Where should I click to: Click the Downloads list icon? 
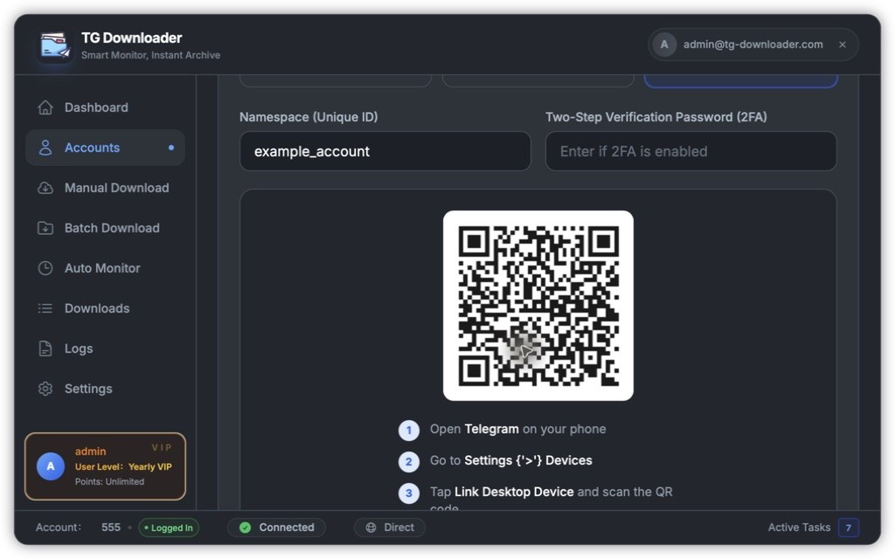coord(45,308)
